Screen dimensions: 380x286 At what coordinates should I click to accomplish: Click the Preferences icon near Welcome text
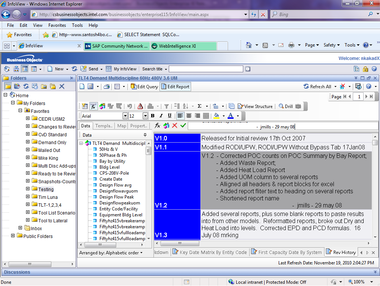(357, 69)
